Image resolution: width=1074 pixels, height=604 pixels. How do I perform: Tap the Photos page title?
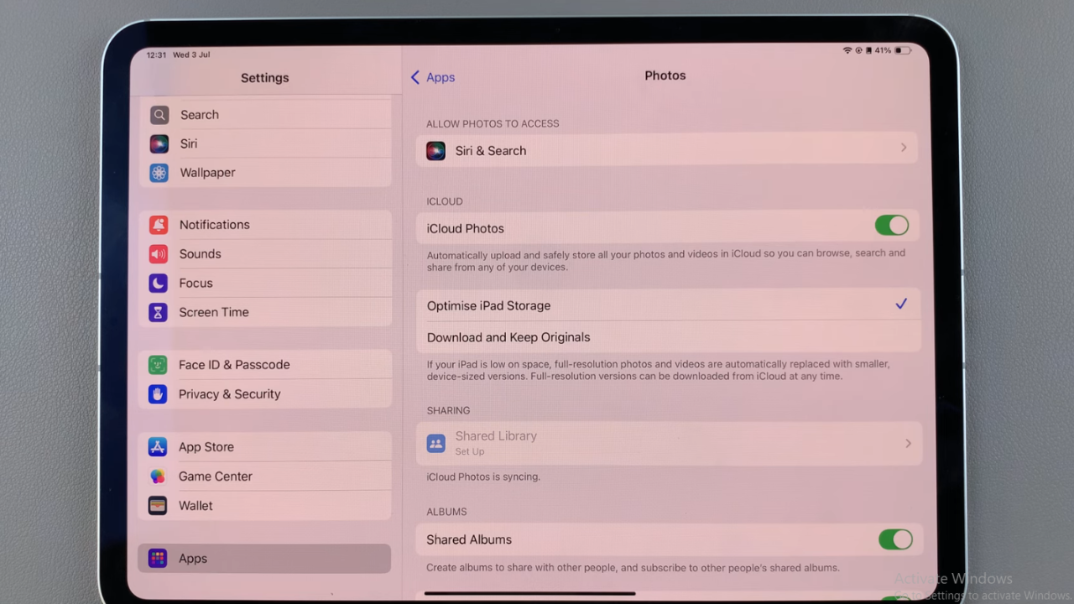665,75
